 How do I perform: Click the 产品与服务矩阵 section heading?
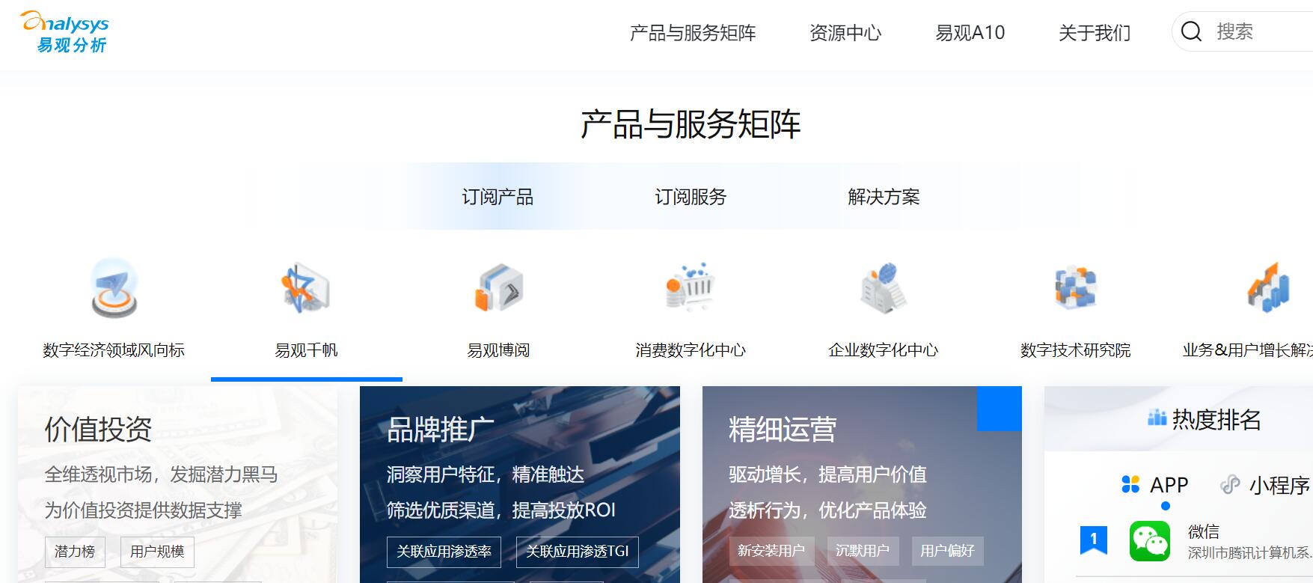pos(691,124)
